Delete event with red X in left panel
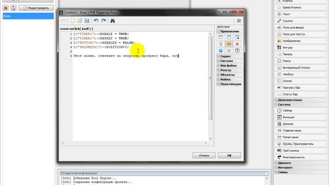The width and height of the screenshot is (329, 185). [6, 8]
